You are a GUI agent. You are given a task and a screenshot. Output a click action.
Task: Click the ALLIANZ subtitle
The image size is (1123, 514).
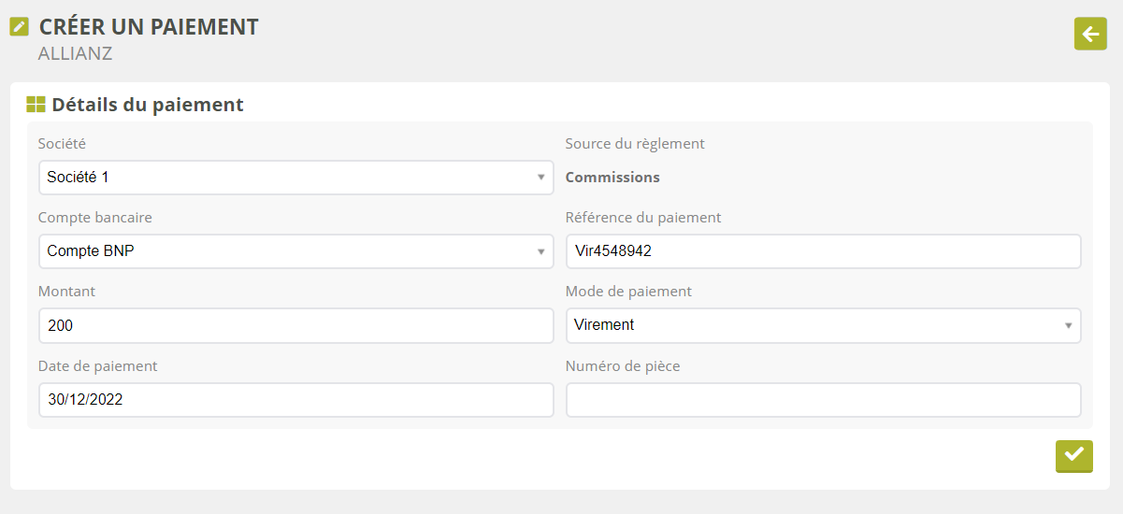click(x=75, y=54)
